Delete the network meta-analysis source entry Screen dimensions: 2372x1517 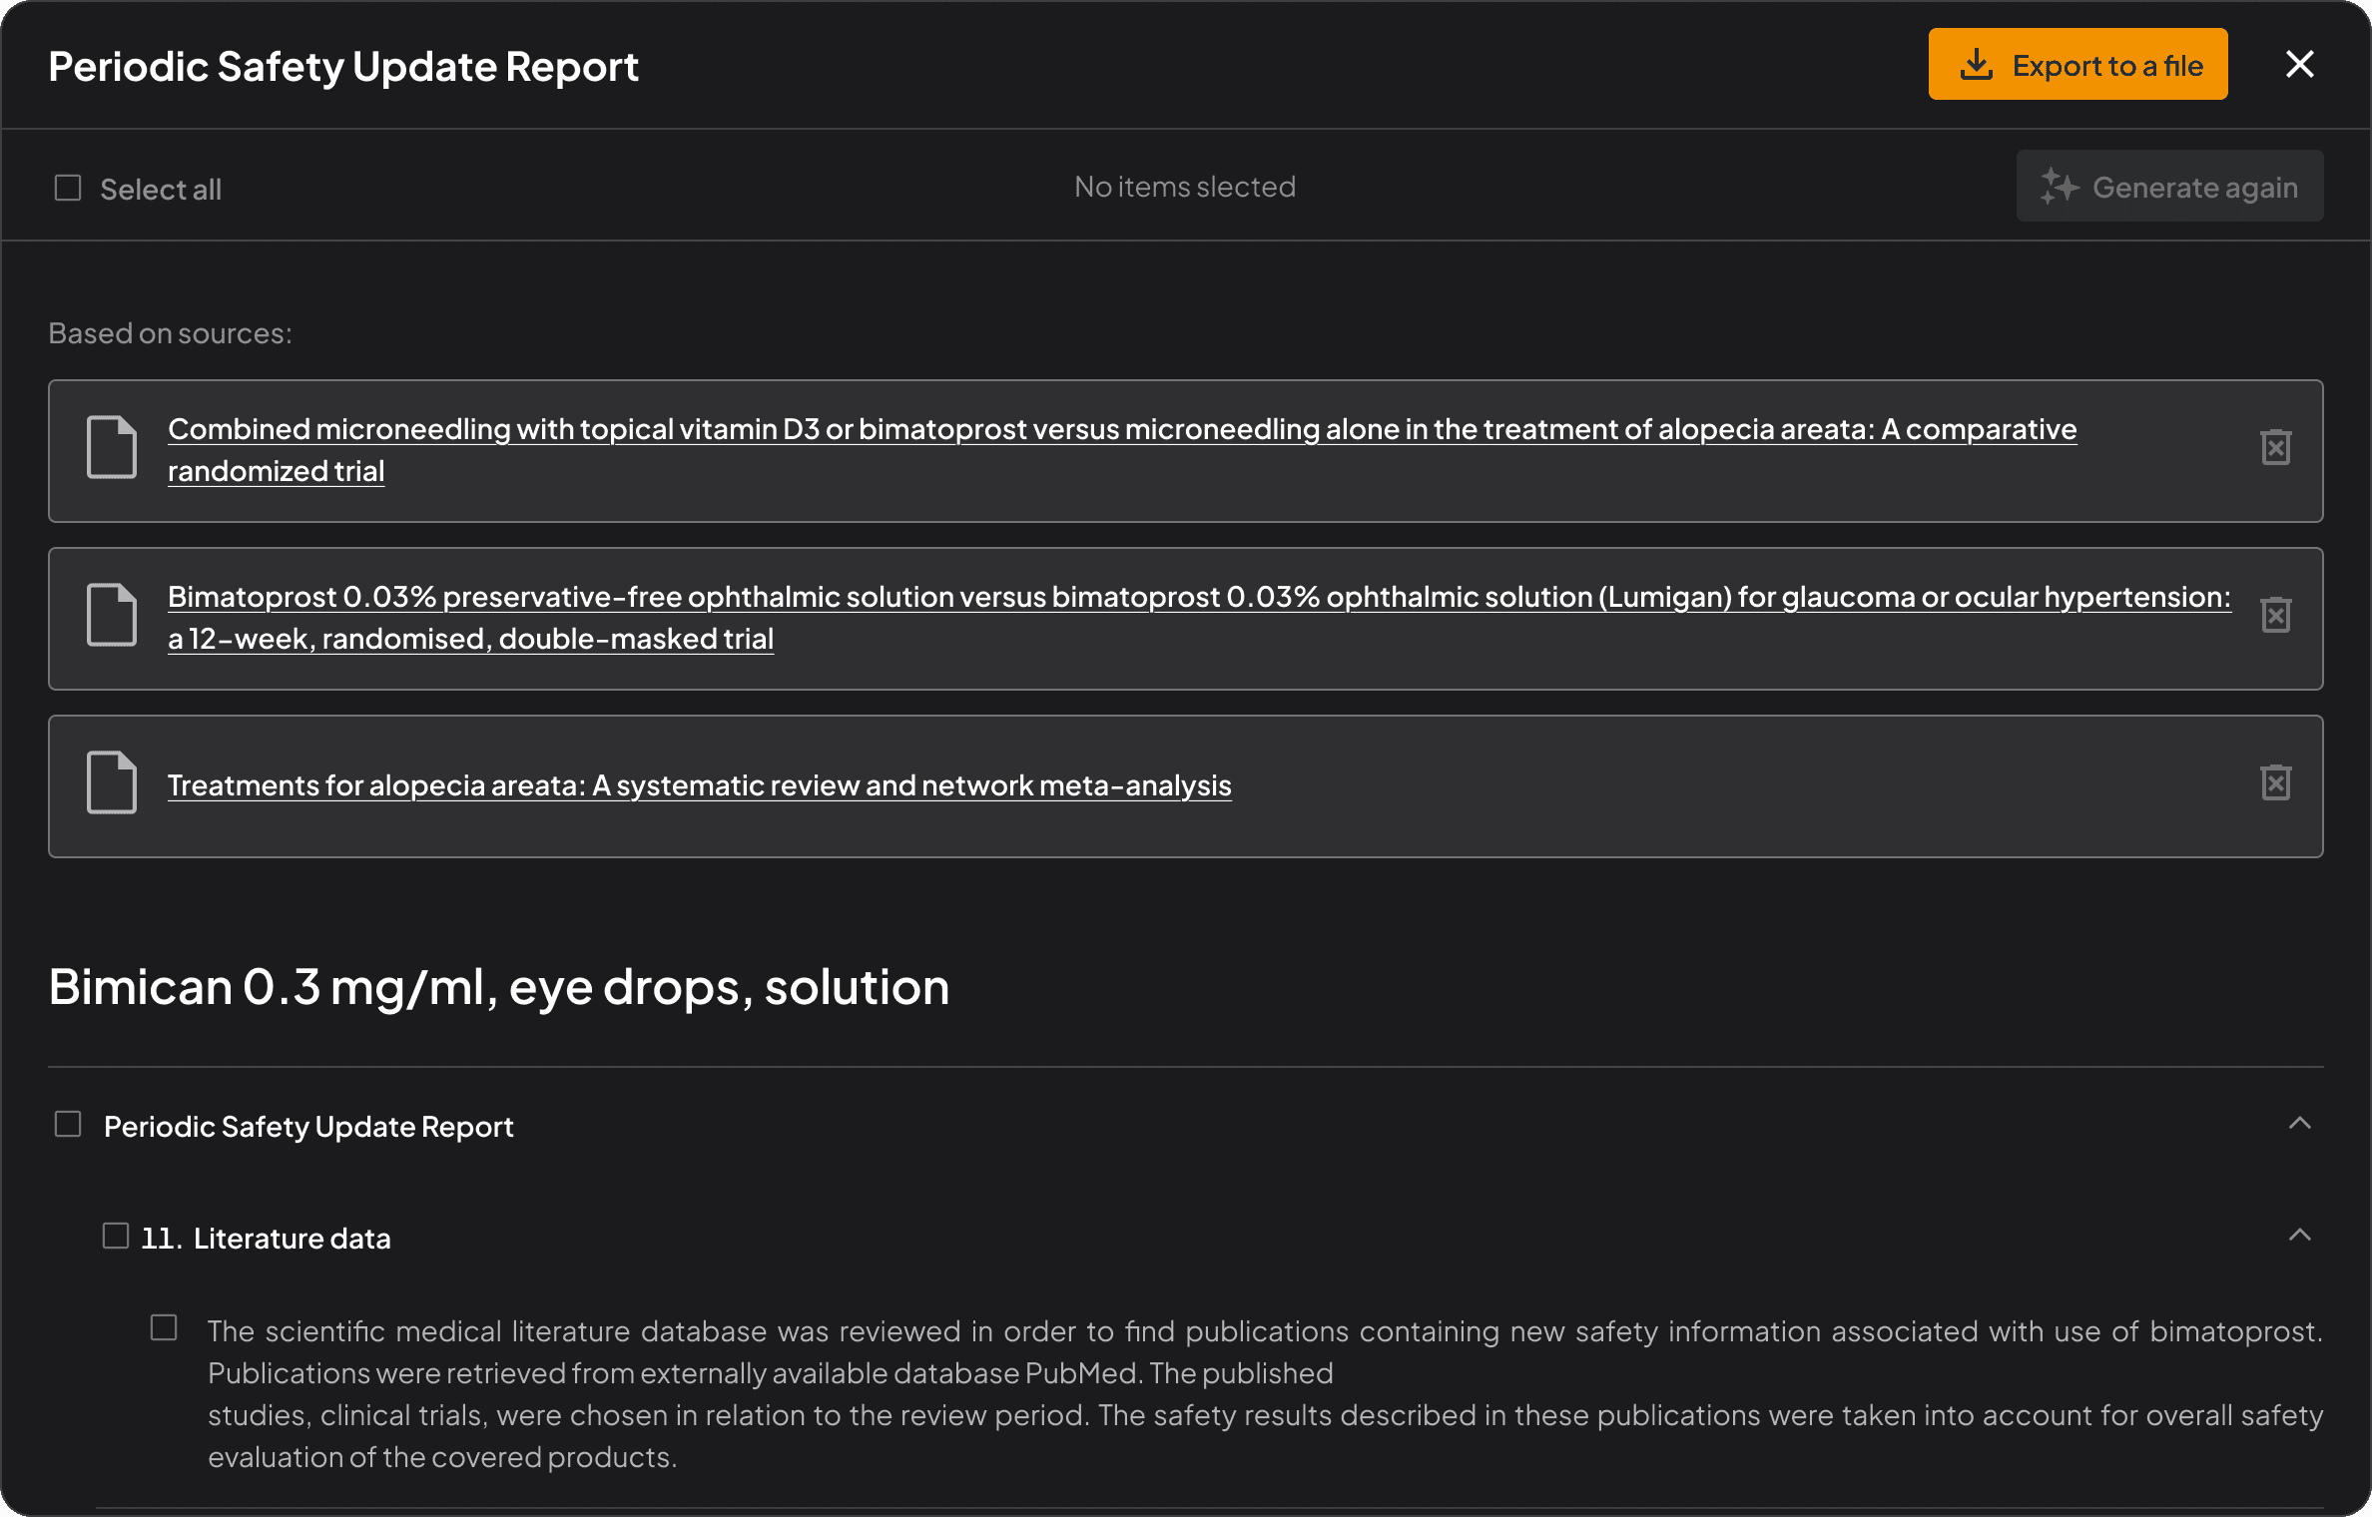[2275, 782]
